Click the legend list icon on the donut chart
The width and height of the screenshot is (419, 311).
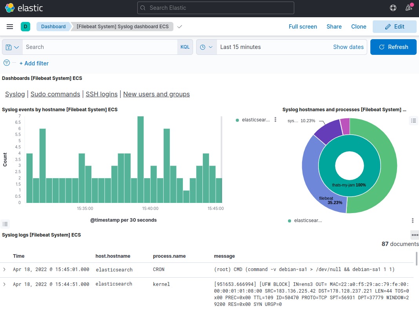pyautogui.click(x=414, y=121)
